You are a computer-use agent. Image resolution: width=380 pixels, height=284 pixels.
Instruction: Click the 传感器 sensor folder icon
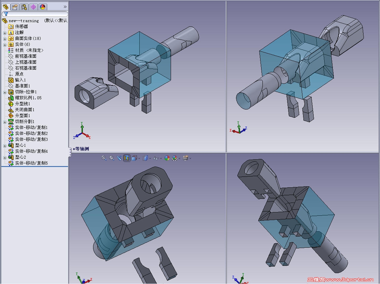[11, 26]
